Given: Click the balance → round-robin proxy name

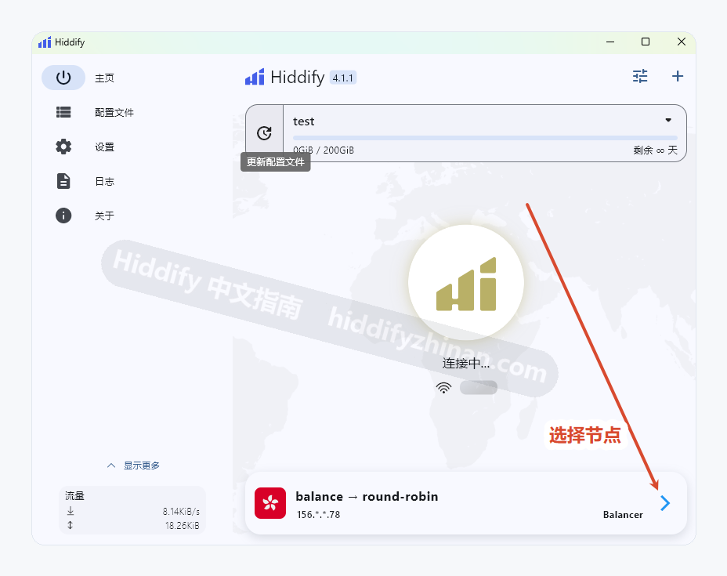Looking at the screenshot, I should tap(367, 497).
